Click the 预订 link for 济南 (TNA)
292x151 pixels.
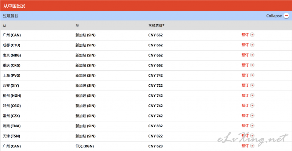pyautogui.click(x=245, y=126)
